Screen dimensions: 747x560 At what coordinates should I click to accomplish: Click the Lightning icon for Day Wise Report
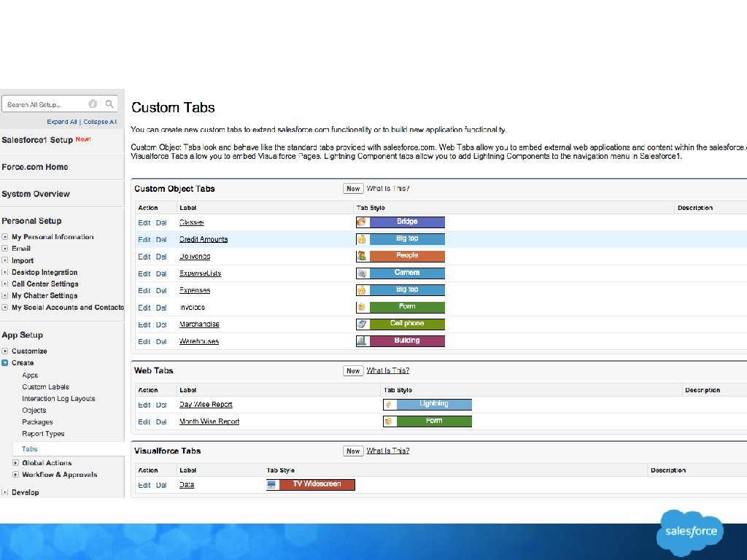point(390,404)
